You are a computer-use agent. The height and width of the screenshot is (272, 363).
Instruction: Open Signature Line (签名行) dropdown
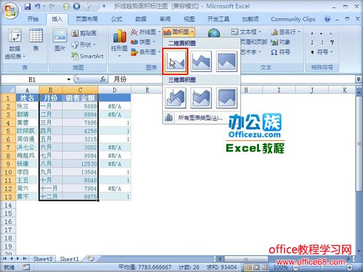(286, 31)
